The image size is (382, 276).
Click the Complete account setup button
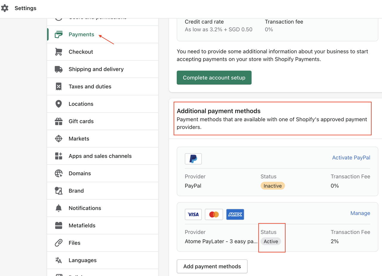pos(214,77)
